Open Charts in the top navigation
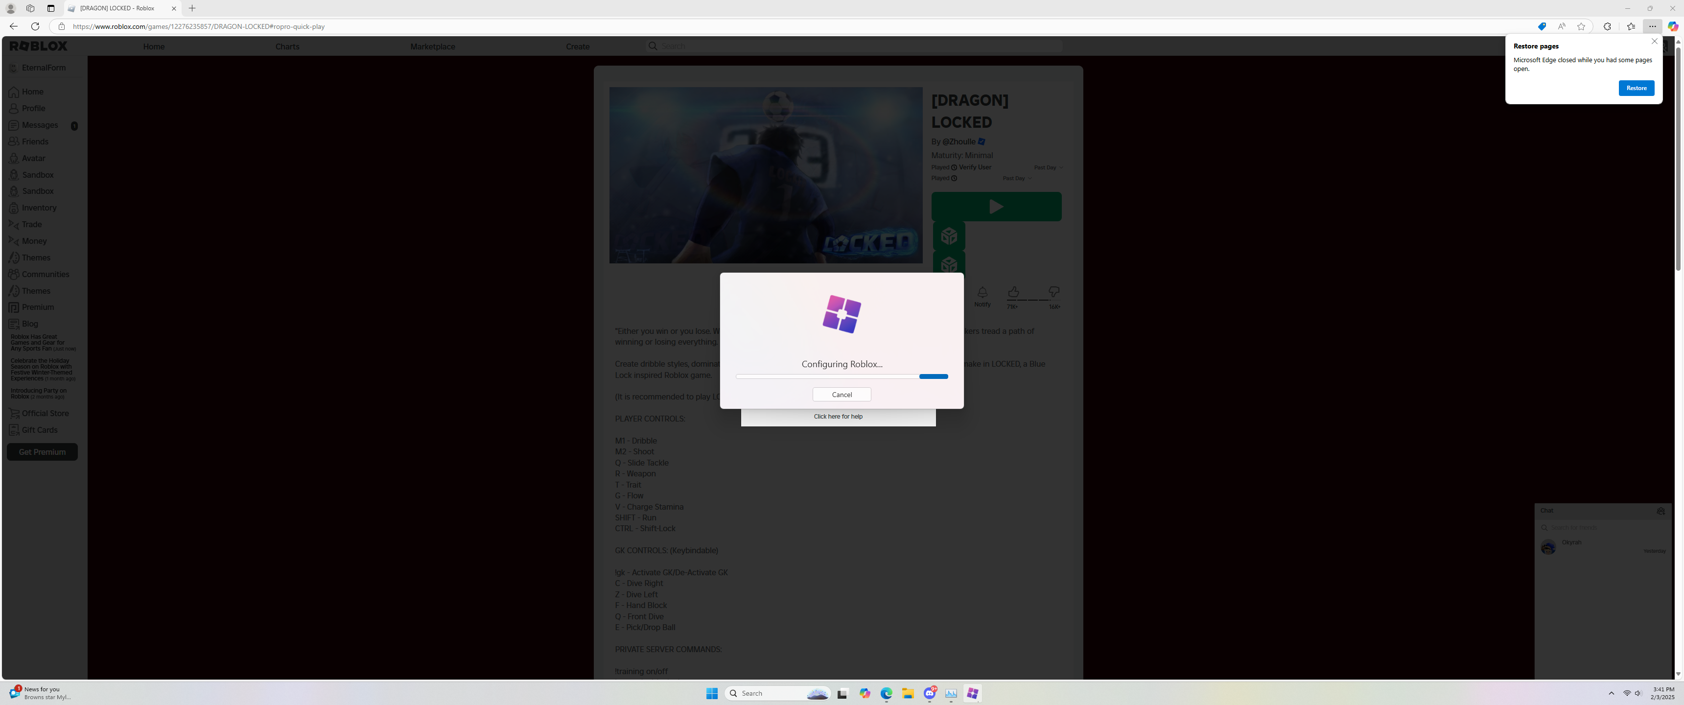The height and width of the screenshot is (705, 1684). 287,47
